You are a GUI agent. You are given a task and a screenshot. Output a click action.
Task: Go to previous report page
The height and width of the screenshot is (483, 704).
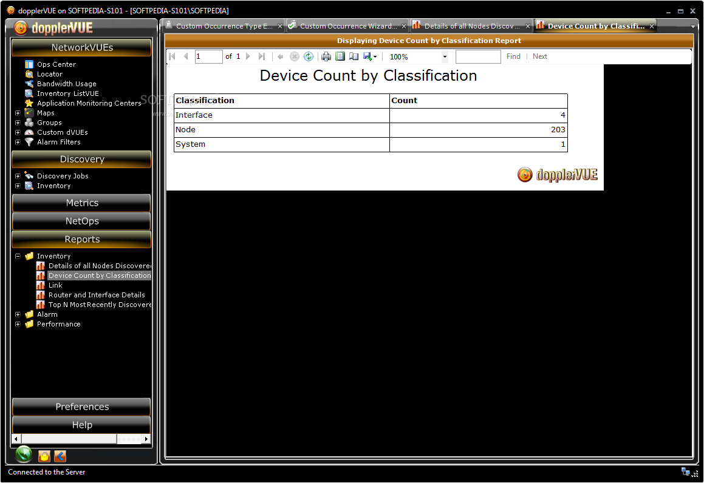click(x=186, y=56)
